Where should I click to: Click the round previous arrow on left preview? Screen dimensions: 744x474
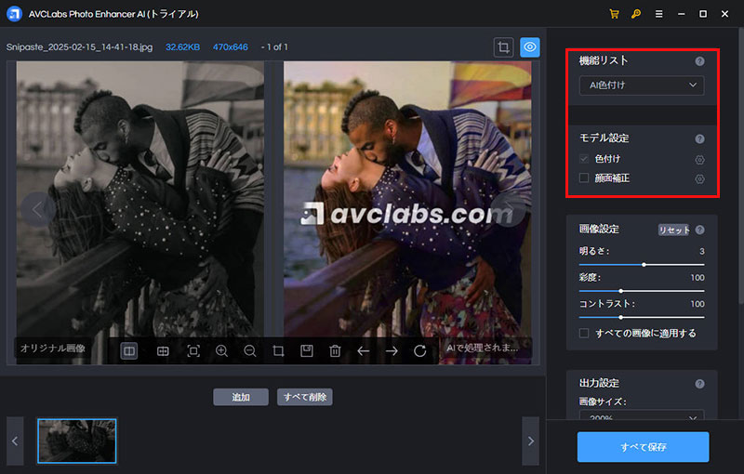(x=38, y=209)
